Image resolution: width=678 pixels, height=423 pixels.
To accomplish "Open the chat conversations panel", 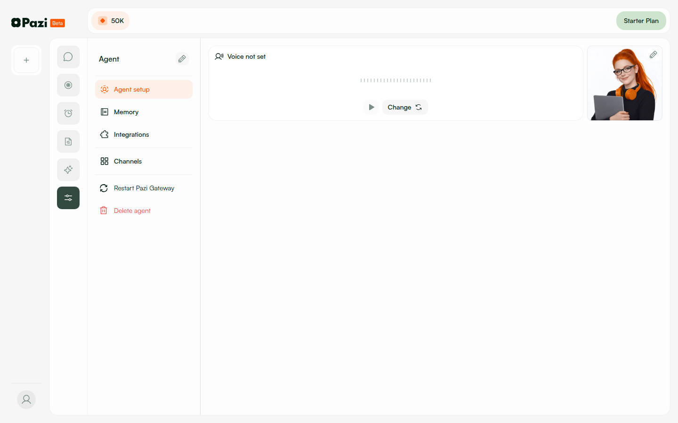I will [x=68, y=56].
